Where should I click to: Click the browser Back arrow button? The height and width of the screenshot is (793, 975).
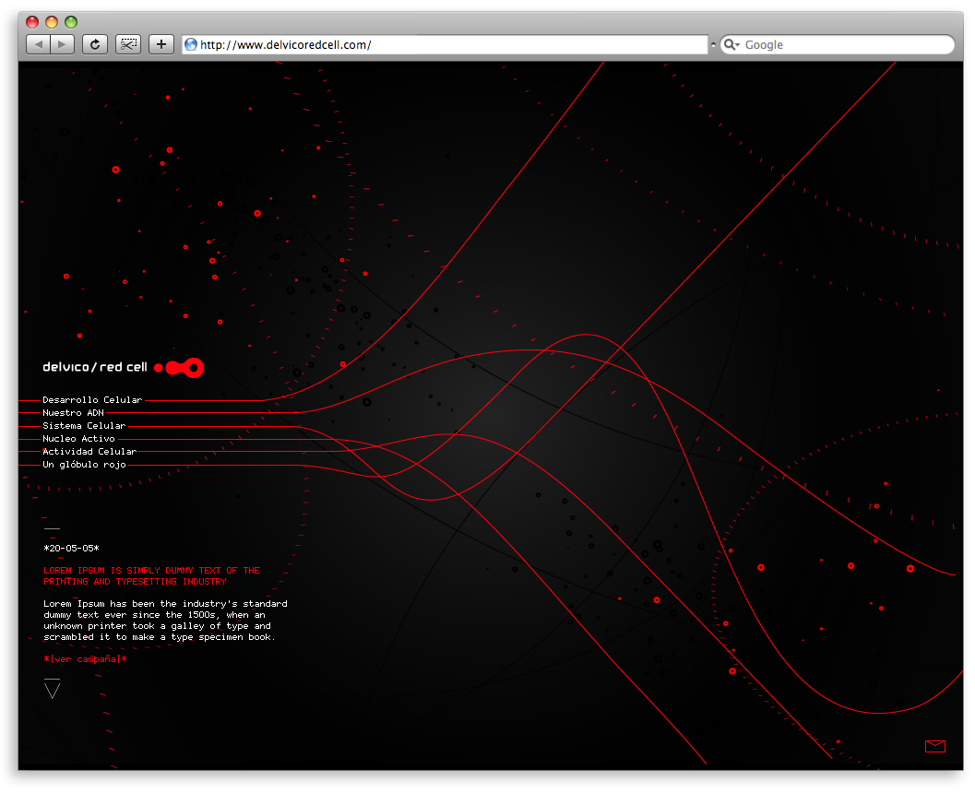(39, 44)
